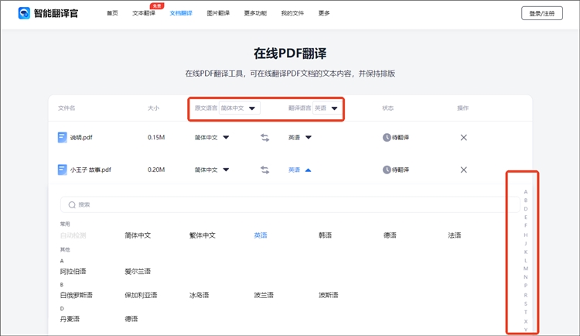Select 阿拉伯语 language
Image resolution: width=580 pixels, height=336 pixels.
click(x=73, y=271)
